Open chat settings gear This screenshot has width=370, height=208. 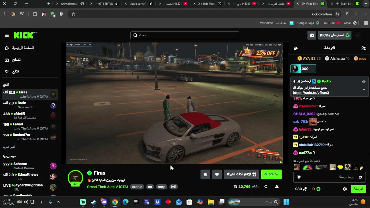point(345,189)
